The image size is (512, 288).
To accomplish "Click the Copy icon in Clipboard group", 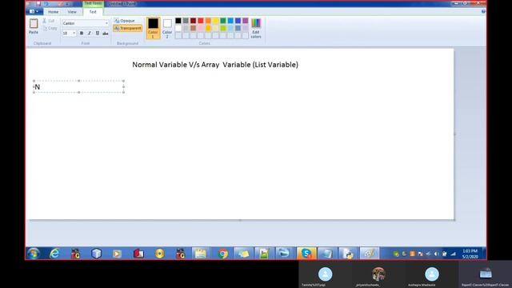I will pyautogui.click(x=46, y=29).
